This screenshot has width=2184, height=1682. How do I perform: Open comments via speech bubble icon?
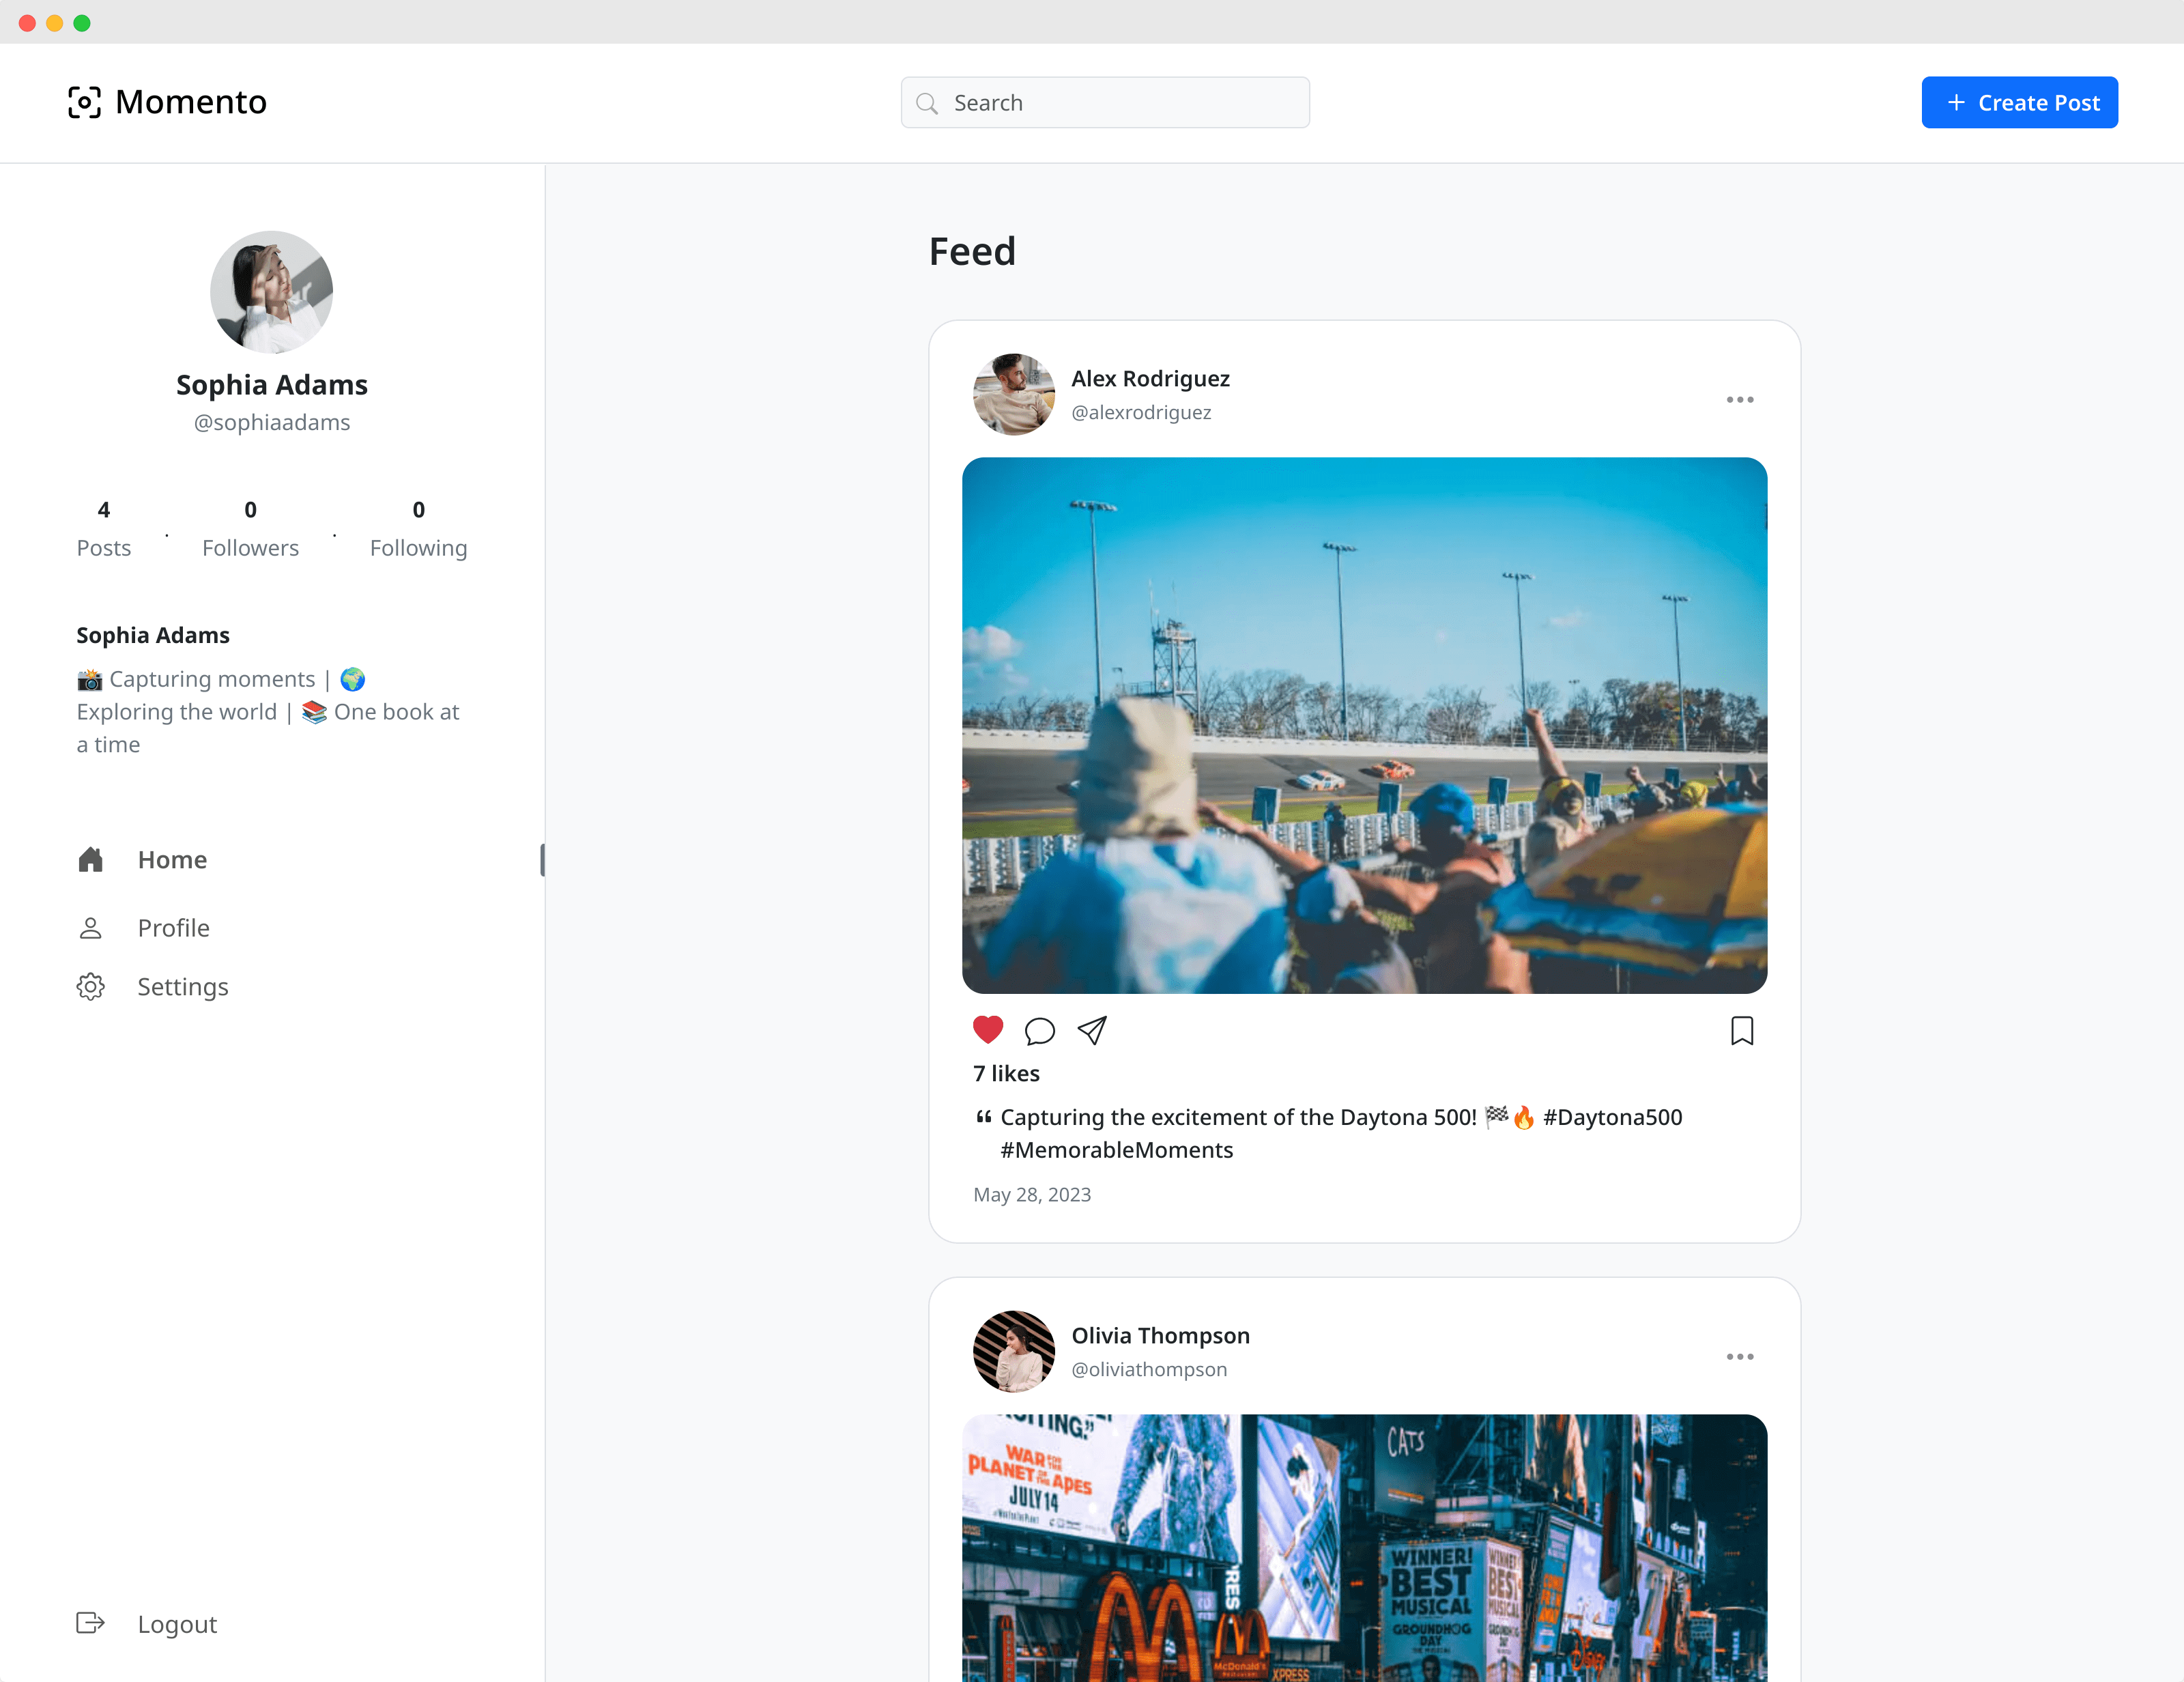pyautogui.click(x=1039, y=1030)
